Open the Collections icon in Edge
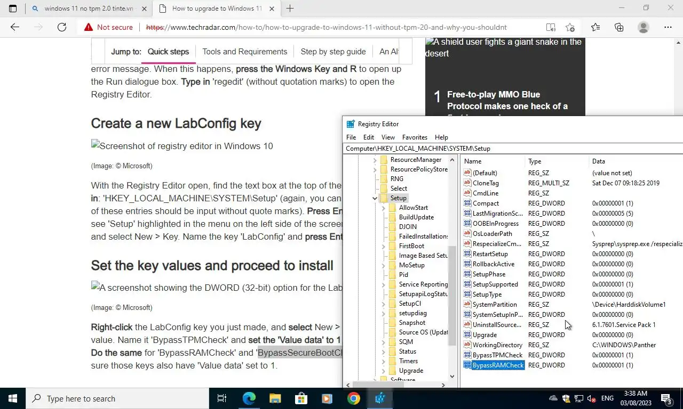The height and width of the screenshot is (409, 683). [619, 27]
